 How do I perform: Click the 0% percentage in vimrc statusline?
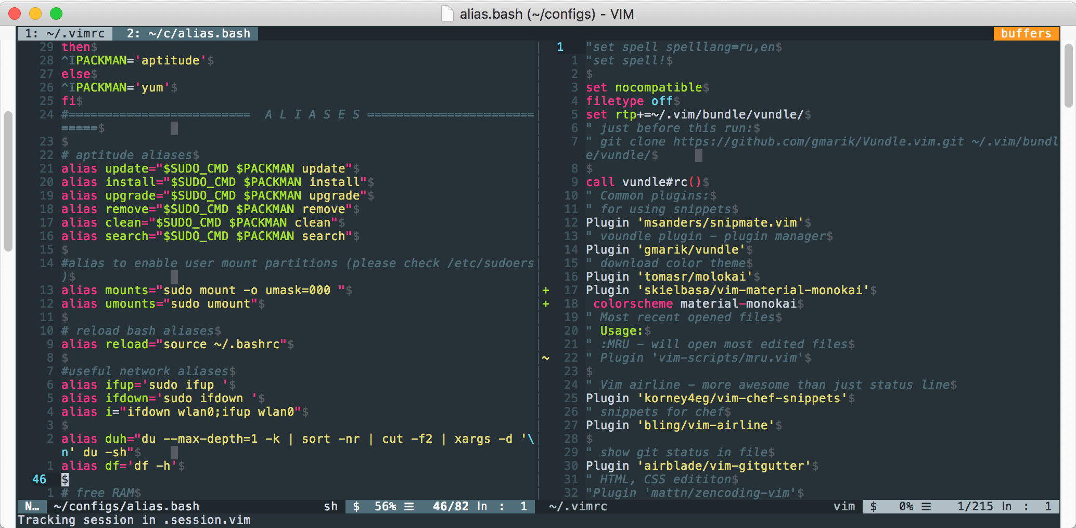906,506
